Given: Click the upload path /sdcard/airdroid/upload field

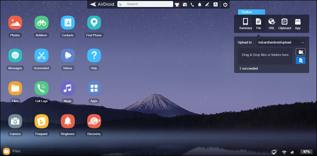Looking at the screenshot, I should (x=278, y=42).
